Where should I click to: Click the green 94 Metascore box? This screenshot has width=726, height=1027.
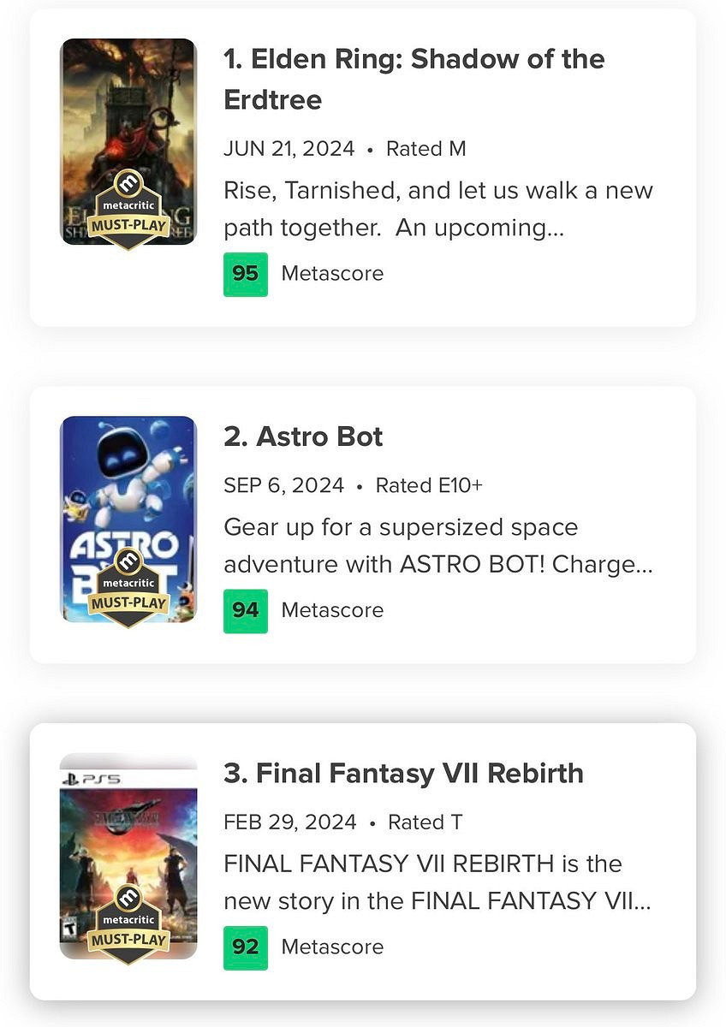coord(246,611)
